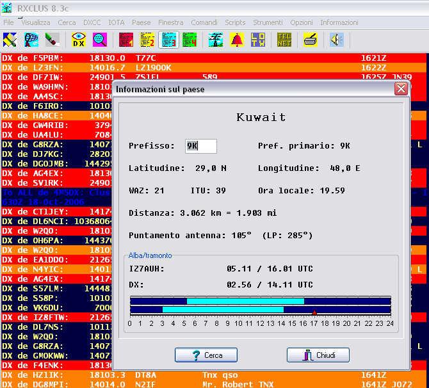Image resolution: width=429 pixels, height=388 pixels.
Task: Click the DX de HZ1IK spot row
Action: (213, 375)
